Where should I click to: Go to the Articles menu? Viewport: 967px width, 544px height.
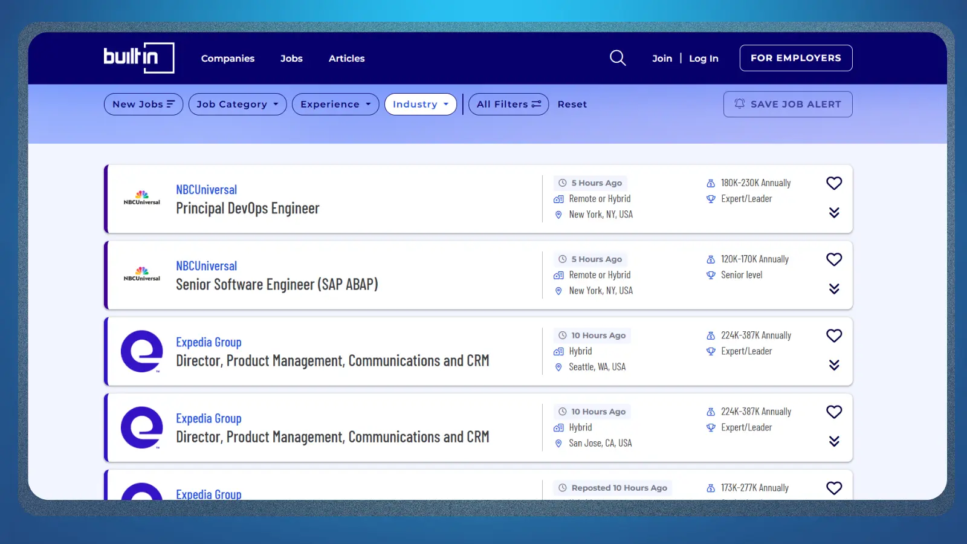click(347, 59)
